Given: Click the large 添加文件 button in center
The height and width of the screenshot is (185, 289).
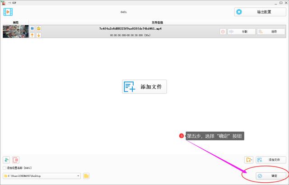Looking at the screenshot, I should pyautogui.click(x=144, y=87).
